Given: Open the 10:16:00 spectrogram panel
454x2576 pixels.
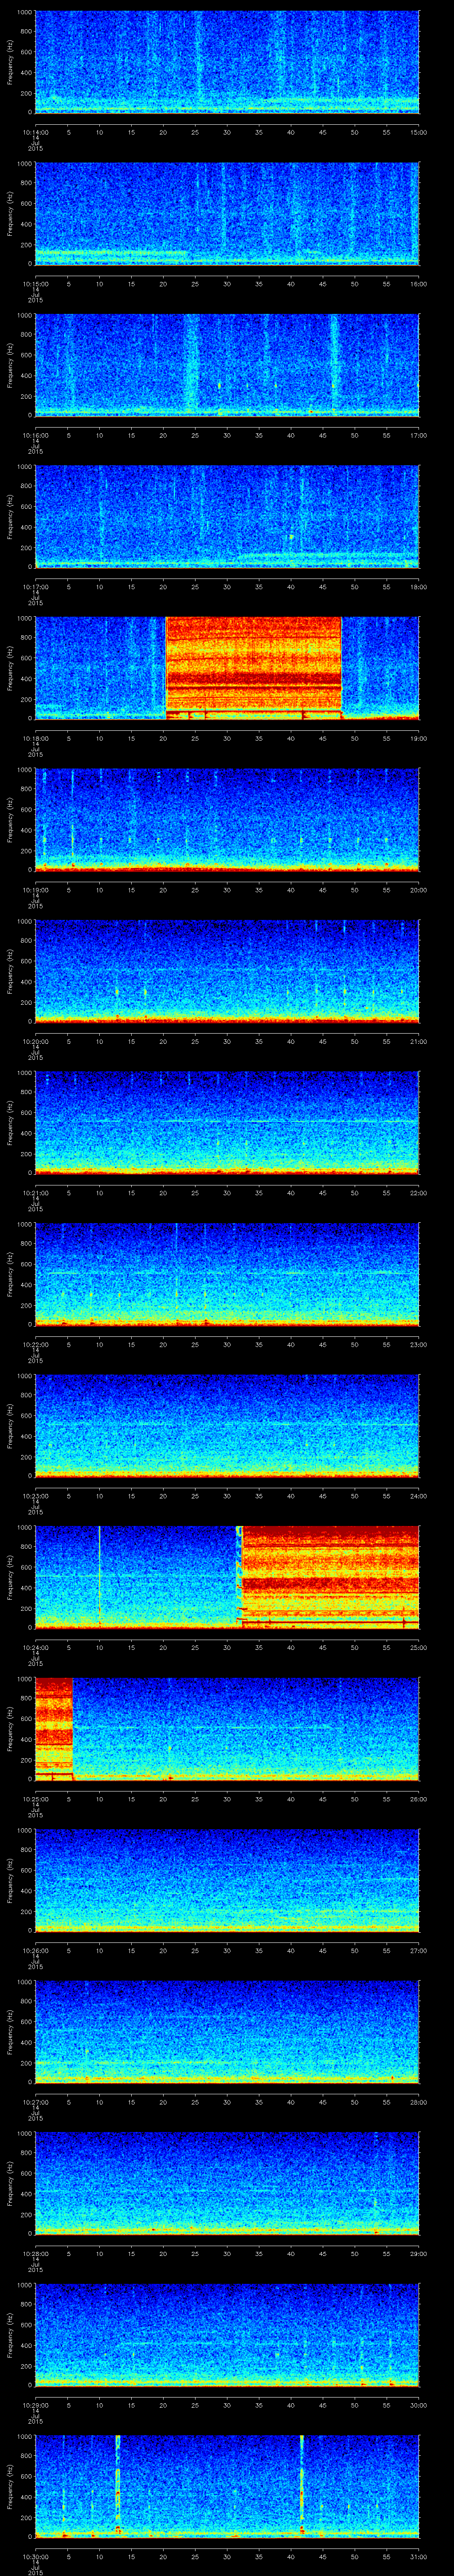Looking at the screenshot, I should tap(227, 365).
